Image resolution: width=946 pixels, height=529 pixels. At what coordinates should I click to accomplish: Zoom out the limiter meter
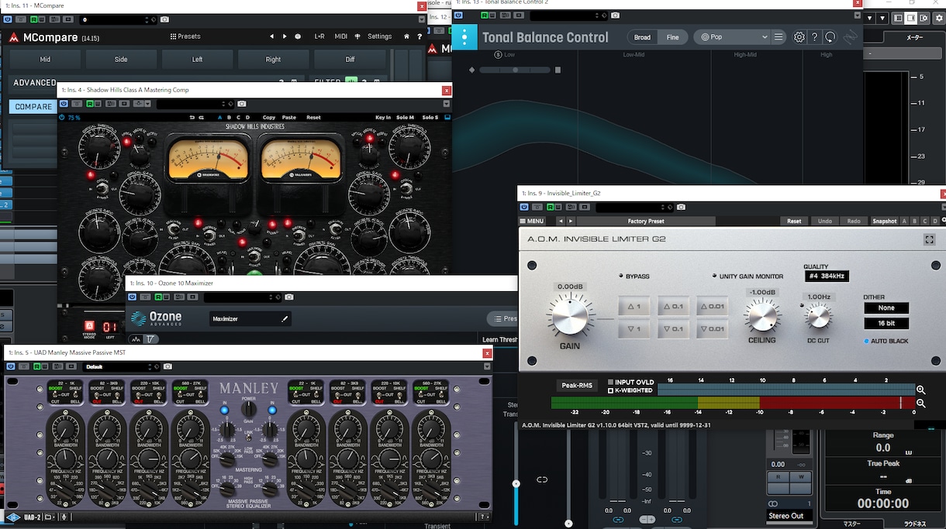920,404
